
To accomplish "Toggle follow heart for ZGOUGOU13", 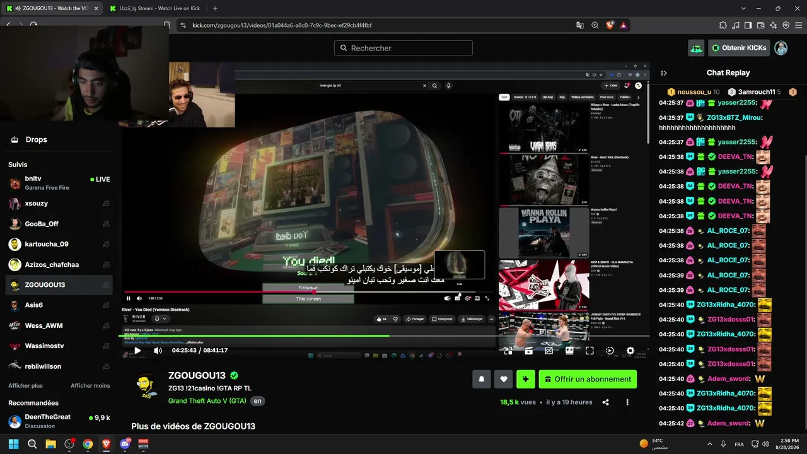I will (503, 379).
